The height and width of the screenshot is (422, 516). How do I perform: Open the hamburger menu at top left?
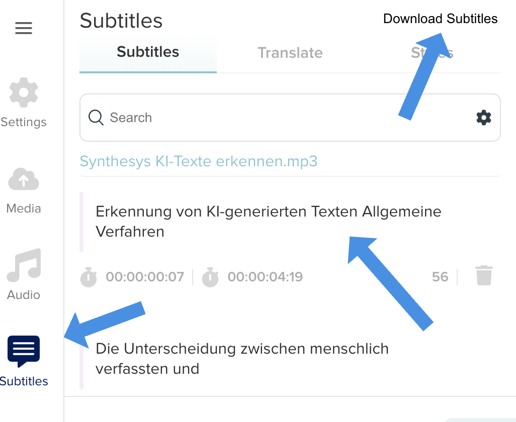click(x=23, y=28)
